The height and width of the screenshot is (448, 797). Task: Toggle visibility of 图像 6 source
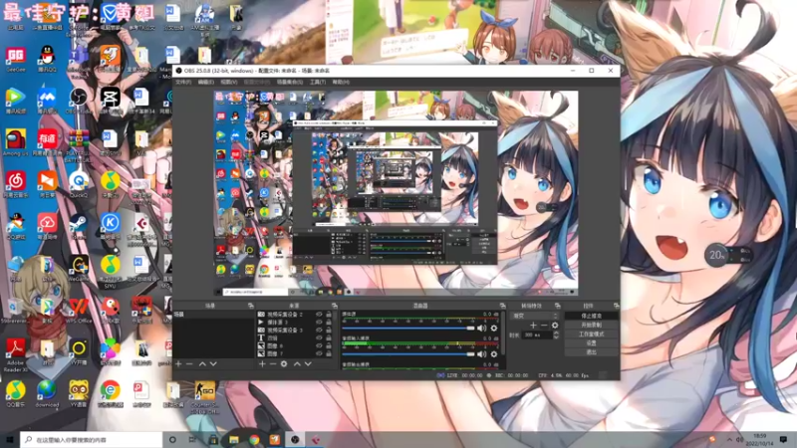(x=319, y=345)
